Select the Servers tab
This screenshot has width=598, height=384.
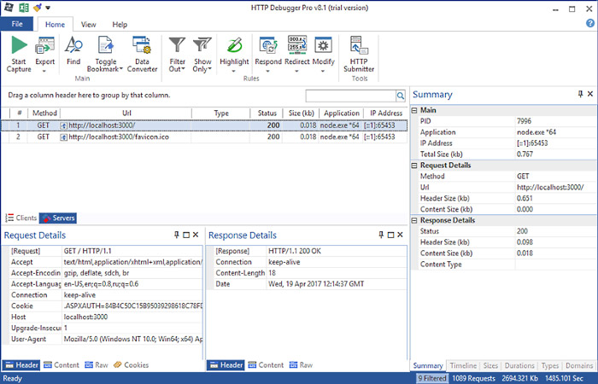(x=58, y=218)
